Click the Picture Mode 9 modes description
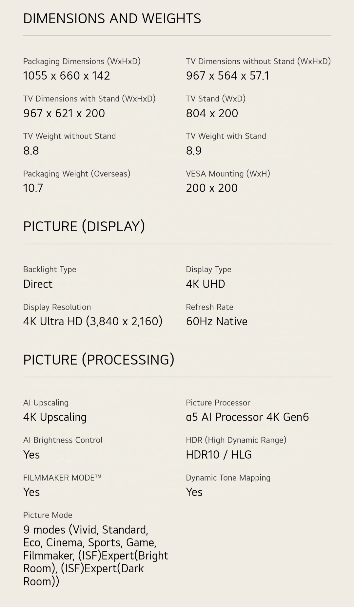 click(96, 556)
